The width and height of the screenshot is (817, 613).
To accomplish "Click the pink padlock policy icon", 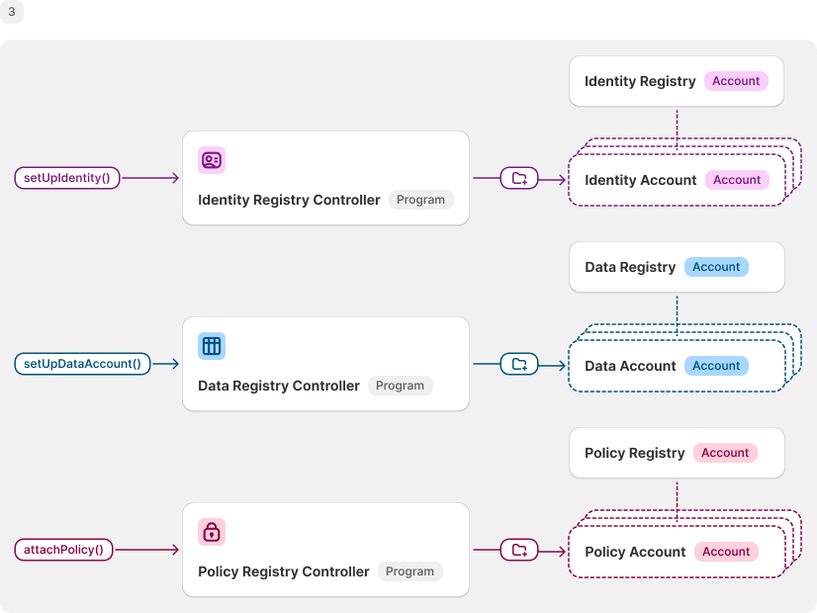I will [212, 532].
